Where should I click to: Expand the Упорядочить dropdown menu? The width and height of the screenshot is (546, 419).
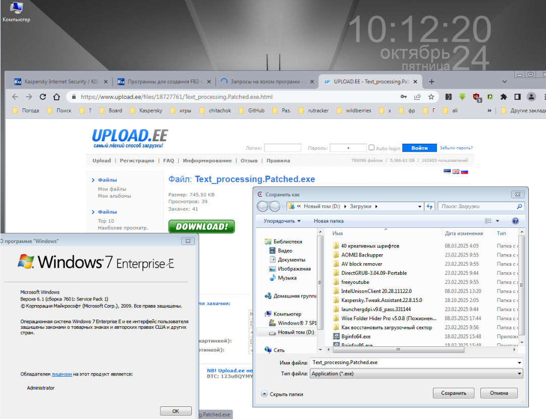(x=282, y=221)
